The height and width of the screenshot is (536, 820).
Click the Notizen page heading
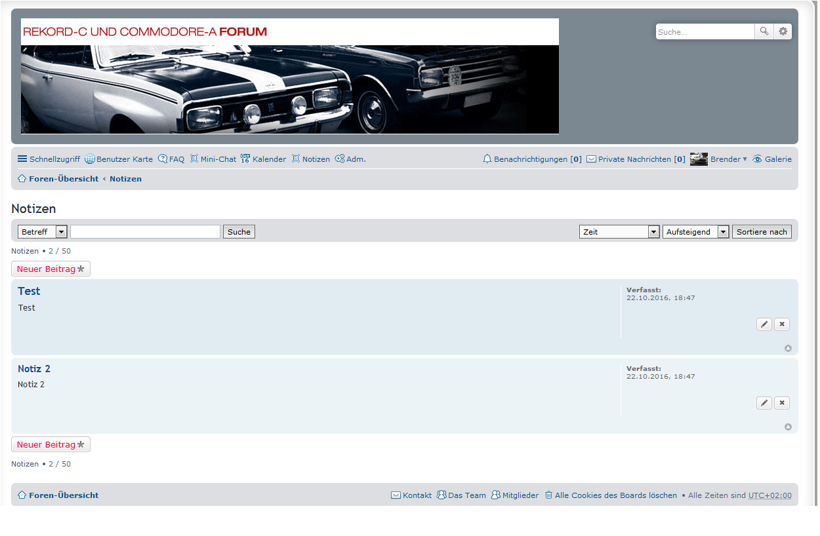(x=33, y=209)
